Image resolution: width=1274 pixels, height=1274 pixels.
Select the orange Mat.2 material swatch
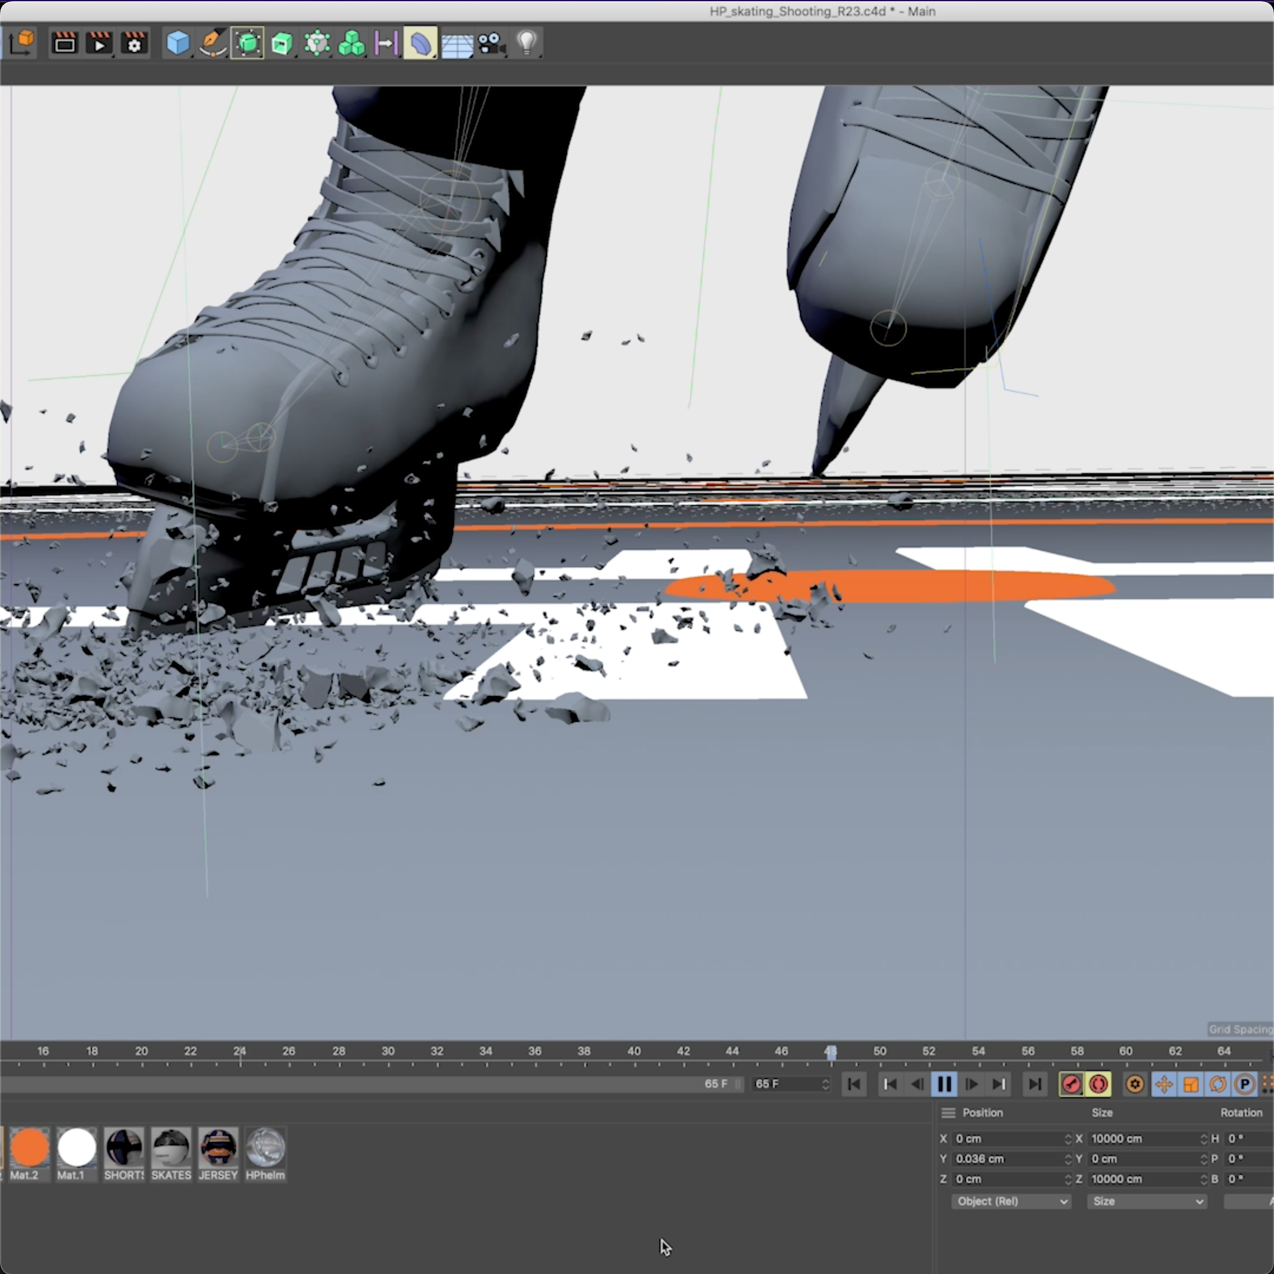click(29, 1148)
